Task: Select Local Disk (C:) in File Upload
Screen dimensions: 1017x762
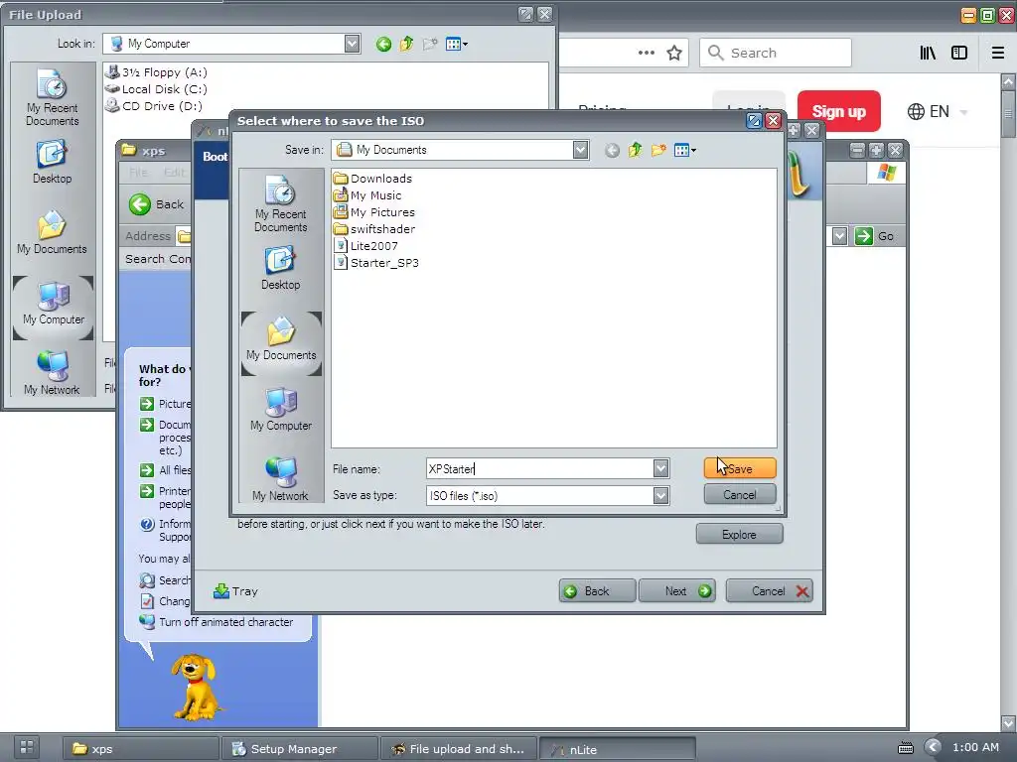Action: coord(156,88)
